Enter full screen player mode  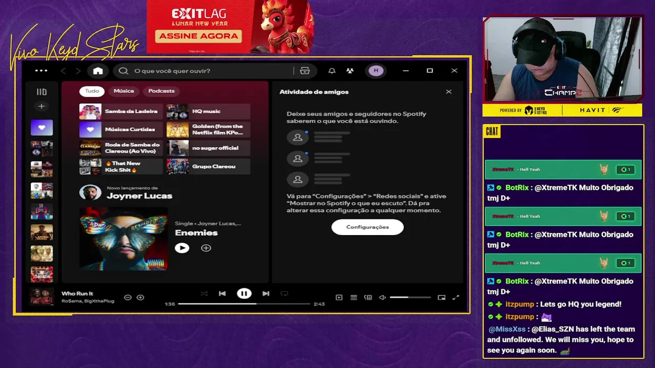[456, 297]
